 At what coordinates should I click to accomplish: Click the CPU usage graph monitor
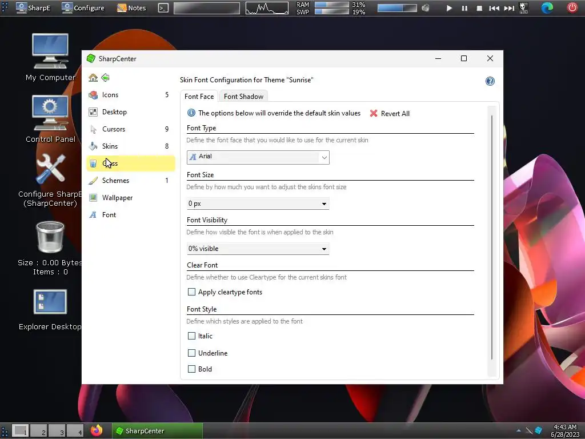tap(267, 8)
